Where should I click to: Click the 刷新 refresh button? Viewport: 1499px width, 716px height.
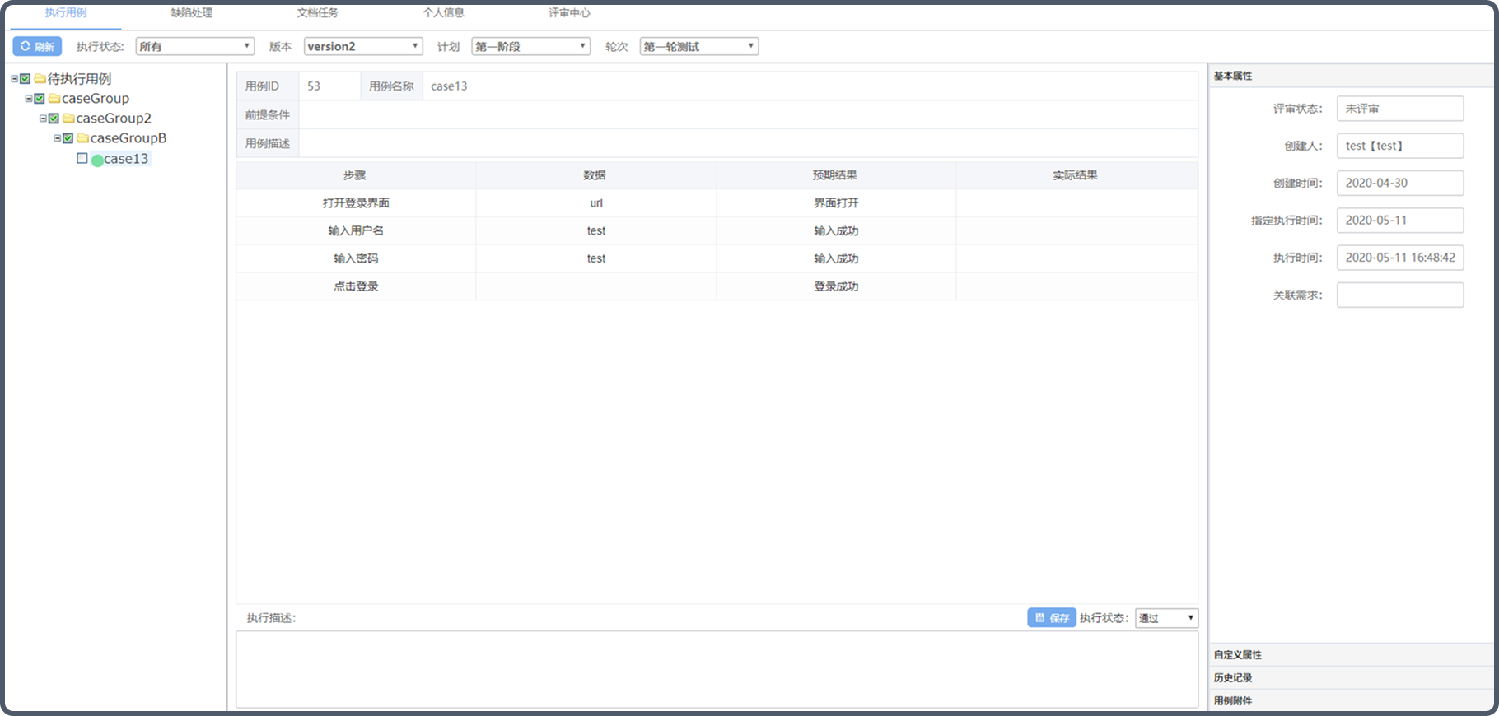(37, 47)
